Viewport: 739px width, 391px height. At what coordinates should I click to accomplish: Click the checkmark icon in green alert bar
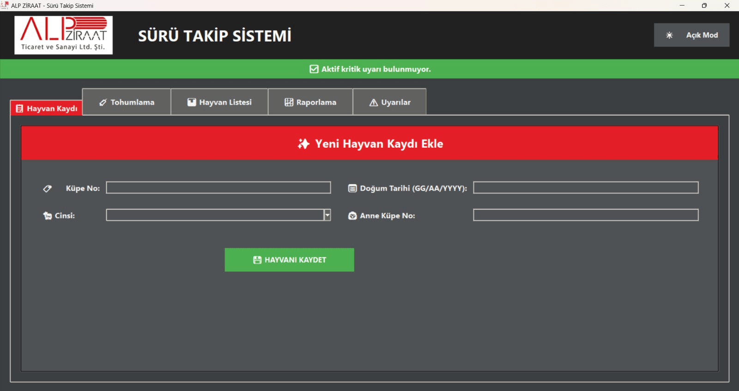coord(314,69)
